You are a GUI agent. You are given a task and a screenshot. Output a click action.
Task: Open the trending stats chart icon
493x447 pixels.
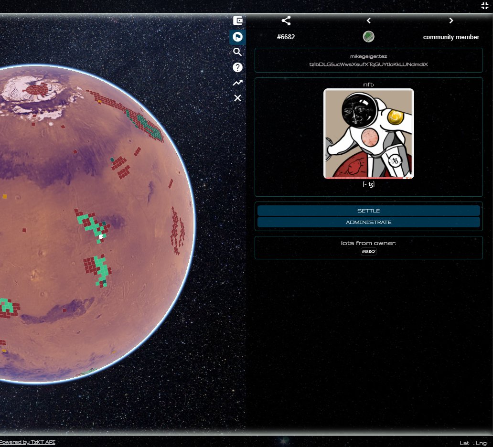click(x=238, y=83)
